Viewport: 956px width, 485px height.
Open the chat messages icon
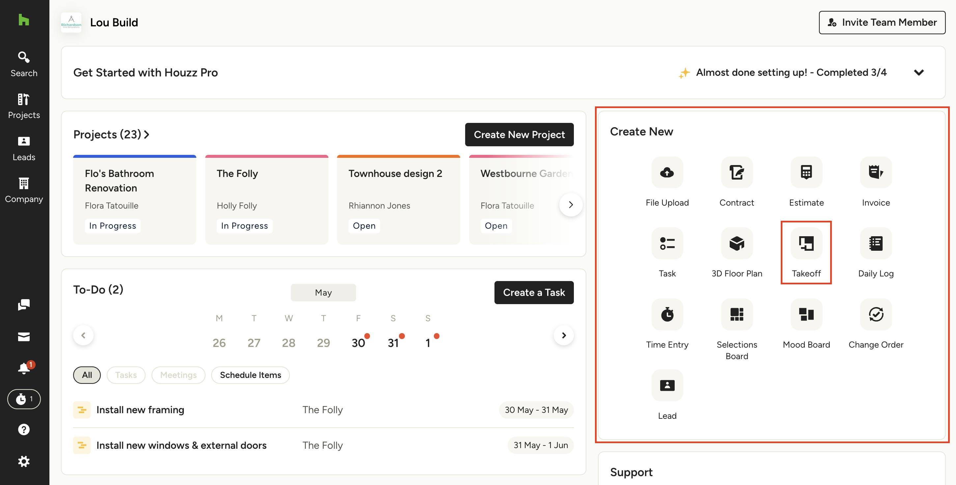pos(24,305)
